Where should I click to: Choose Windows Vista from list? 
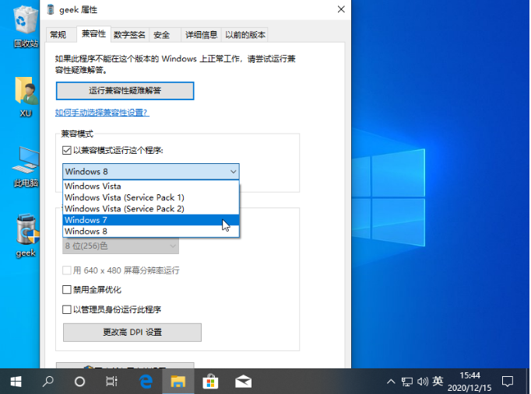tap(151, 187)
